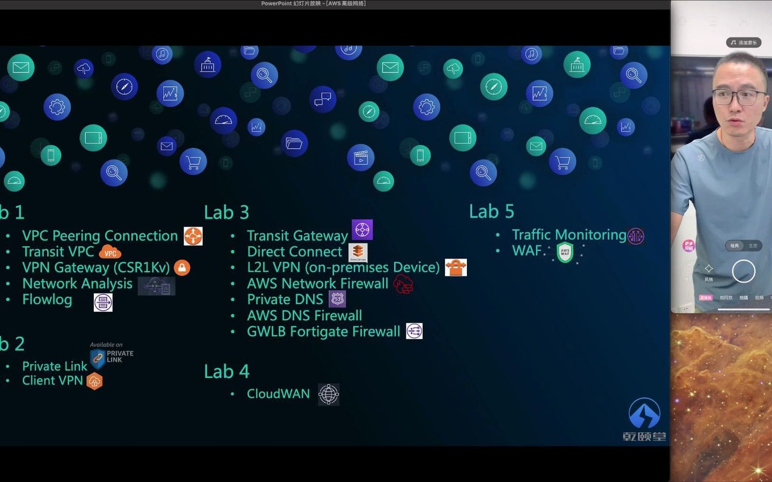Click the "Transit Gateway" text
The height and width of the screenshot is (482, 772).
pos(298,236)
